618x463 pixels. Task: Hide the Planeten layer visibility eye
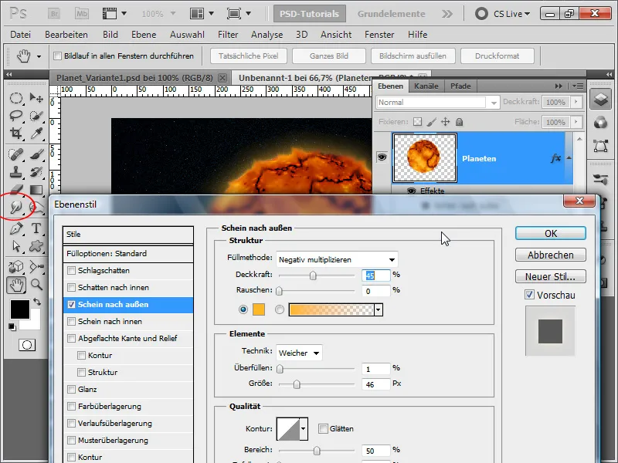click(382, 157)
